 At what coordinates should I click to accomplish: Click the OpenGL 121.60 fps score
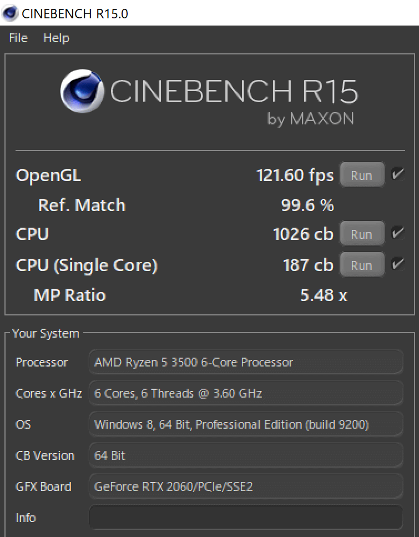295,175
